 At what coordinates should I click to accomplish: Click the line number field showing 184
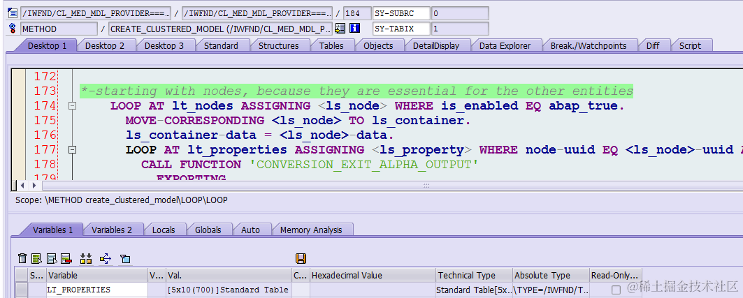357,13
